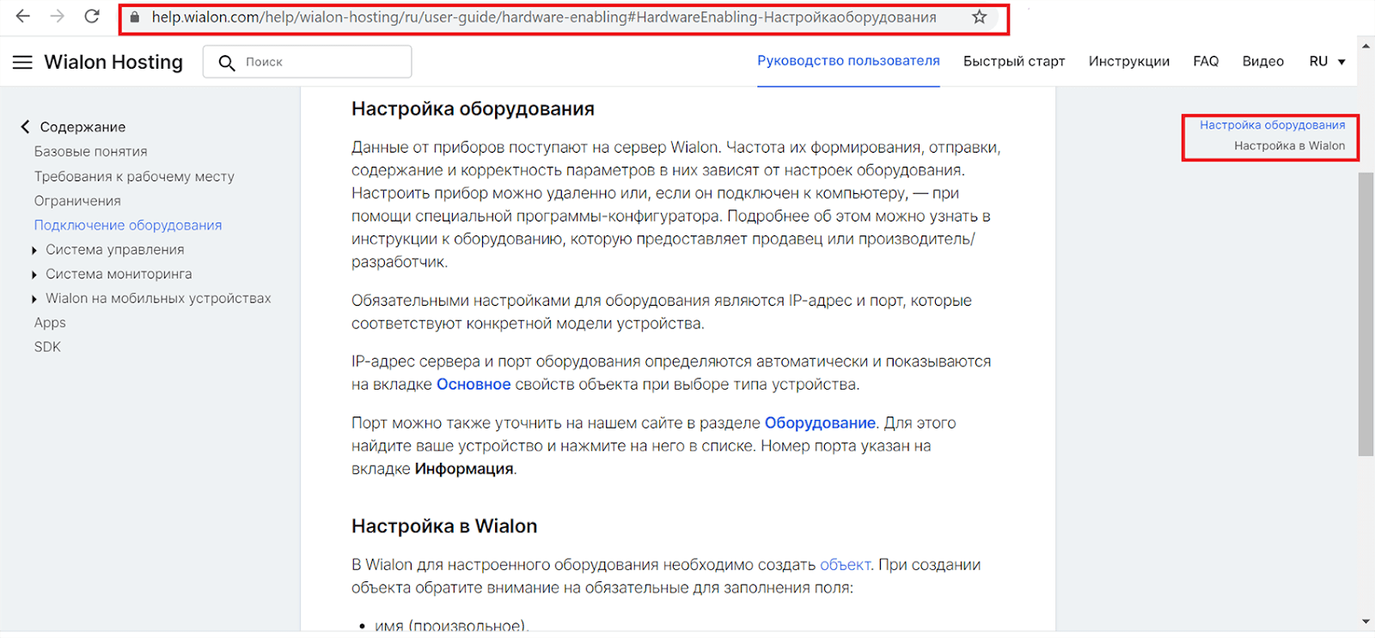Click Система мониторинга sidebar label
Viewport: 1375px width, 638px height.
click(x=119, y=274)
